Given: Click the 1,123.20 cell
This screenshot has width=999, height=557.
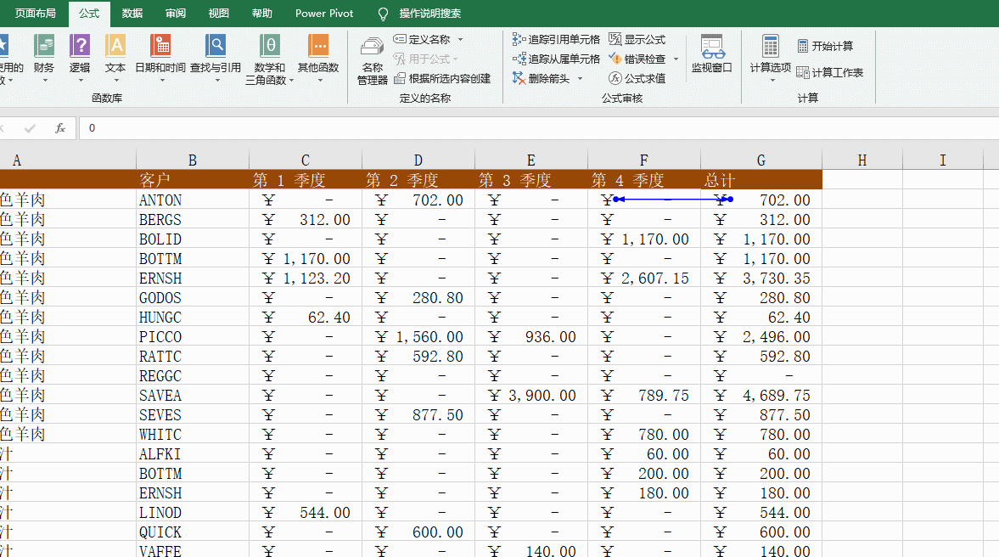Looking at the screenshot, I should coord(306,278).
